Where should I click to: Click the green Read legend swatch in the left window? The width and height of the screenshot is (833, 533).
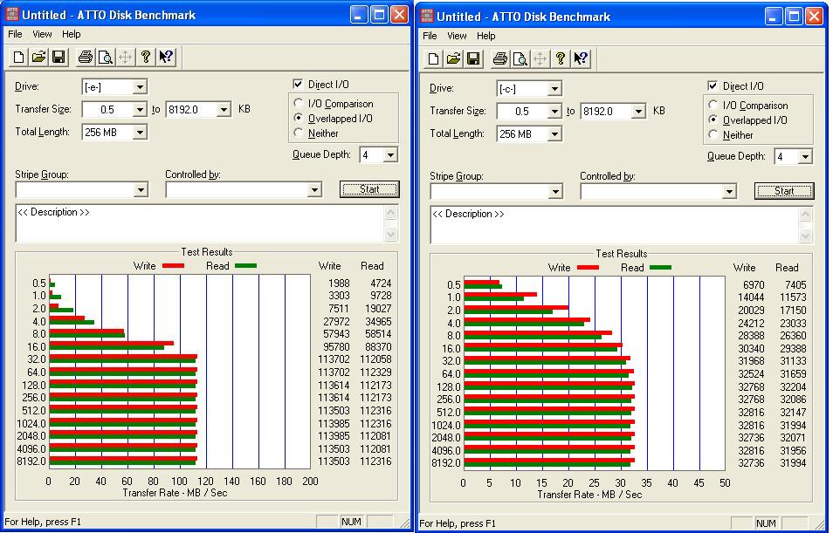245,265
